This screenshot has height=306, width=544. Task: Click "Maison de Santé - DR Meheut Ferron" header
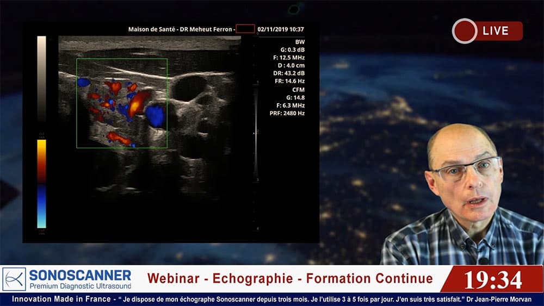[180, 29]
